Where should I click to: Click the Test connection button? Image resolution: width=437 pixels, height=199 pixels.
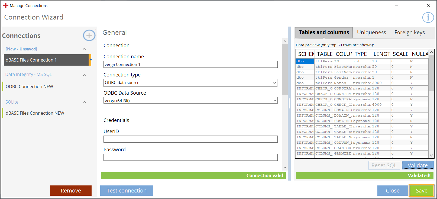click(x=127, y=191)
